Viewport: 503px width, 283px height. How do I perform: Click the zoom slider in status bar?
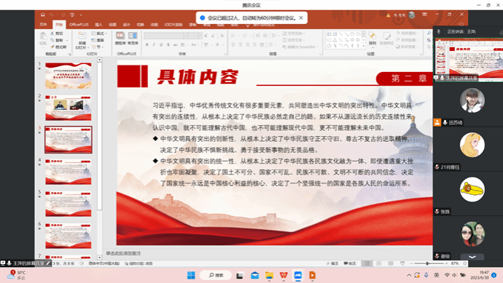[x=429, y=263]
